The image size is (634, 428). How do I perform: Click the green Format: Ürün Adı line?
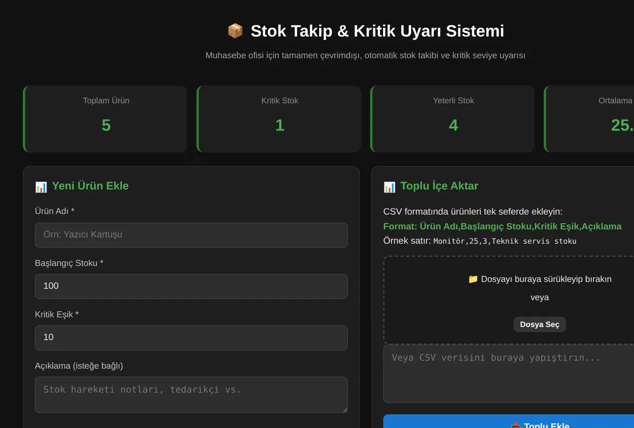tap(502, 226)
